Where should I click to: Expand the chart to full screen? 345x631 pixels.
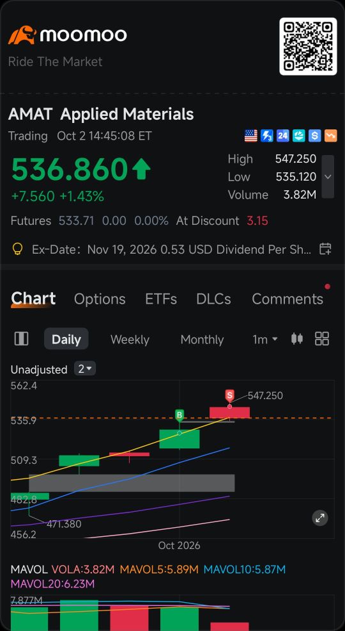[319, 518]
